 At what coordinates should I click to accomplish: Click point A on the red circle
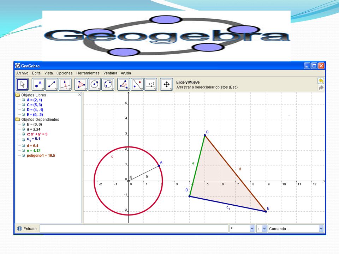pos(159,166)
